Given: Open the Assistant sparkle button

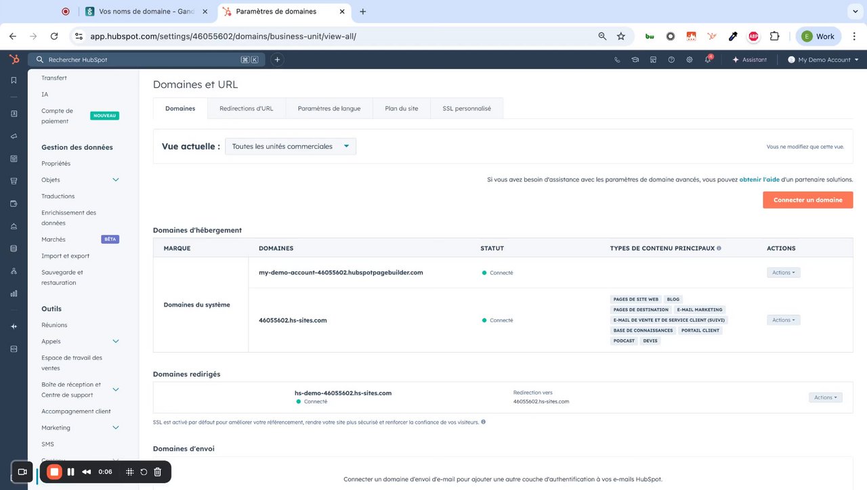Looking at the screenshot, I should pyautogui.click(x=749, y=60).
